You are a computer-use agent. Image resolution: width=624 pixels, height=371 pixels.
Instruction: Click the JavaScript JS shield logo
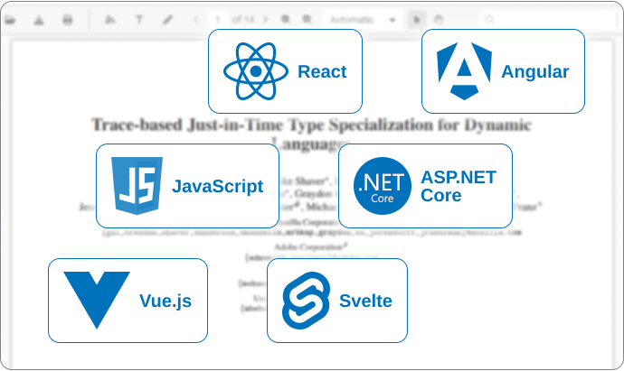point(137,186)
